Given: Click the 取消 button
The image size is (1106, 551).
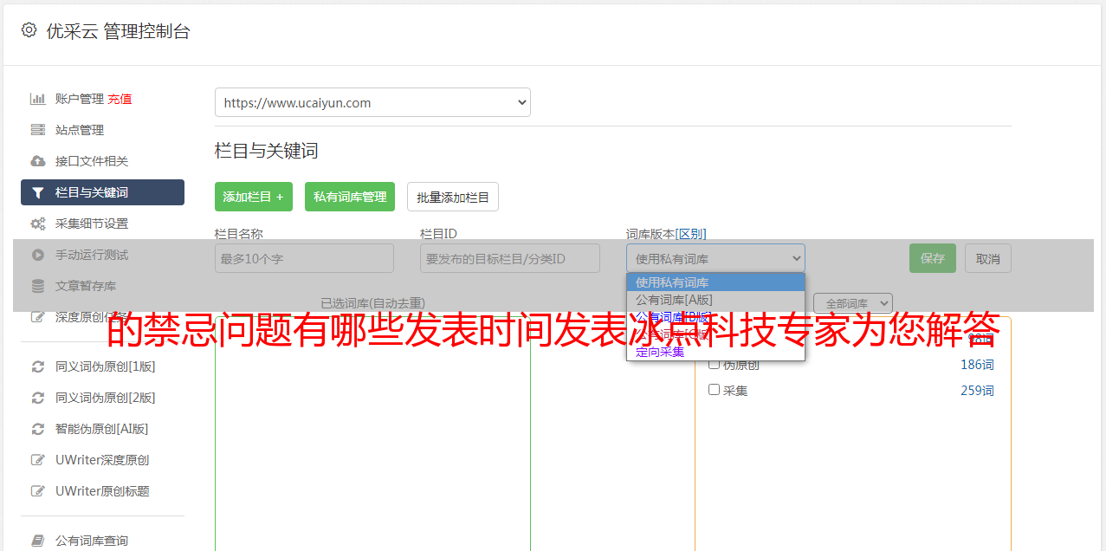Looking at the screenshot, I should pos(988,258).
